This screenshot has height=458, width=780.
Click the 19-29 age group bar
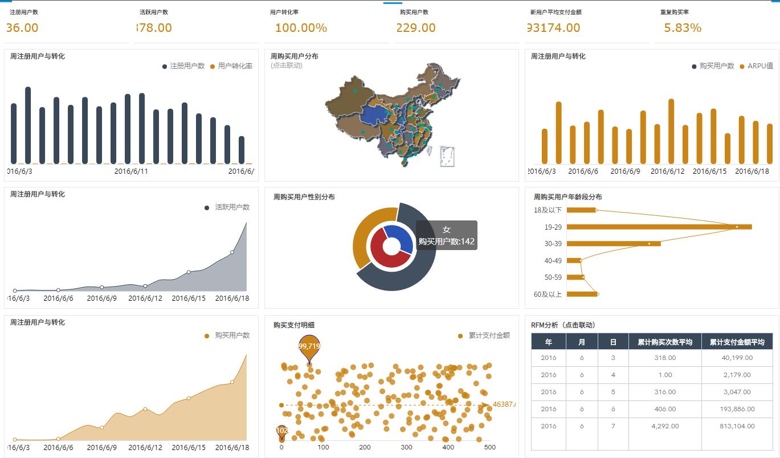click(659, 227)
